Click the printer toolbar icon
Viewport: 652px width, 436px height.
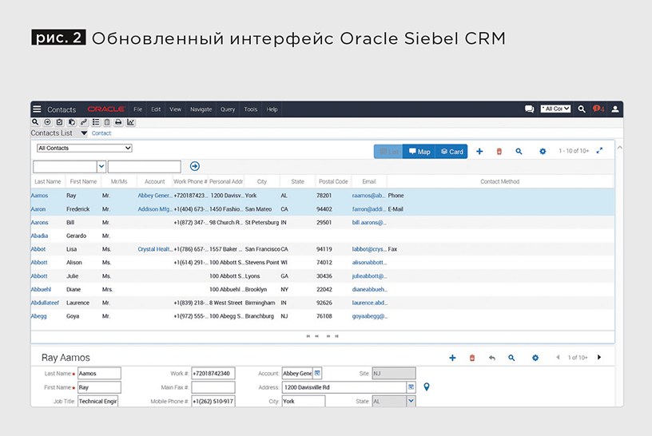click(118, 122)
